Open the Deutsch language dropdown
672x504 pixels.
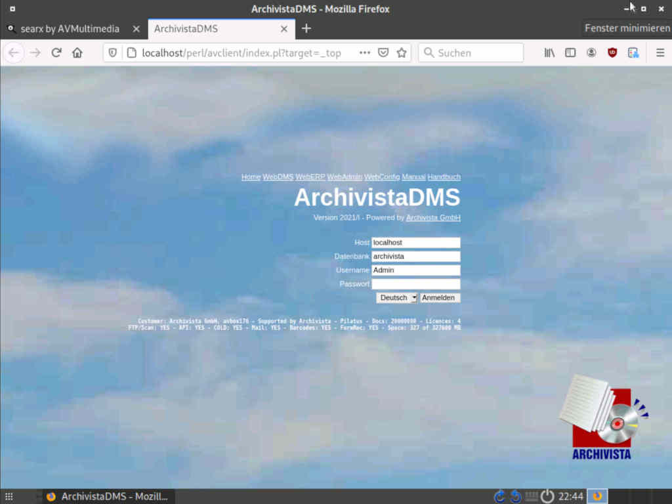396,298
